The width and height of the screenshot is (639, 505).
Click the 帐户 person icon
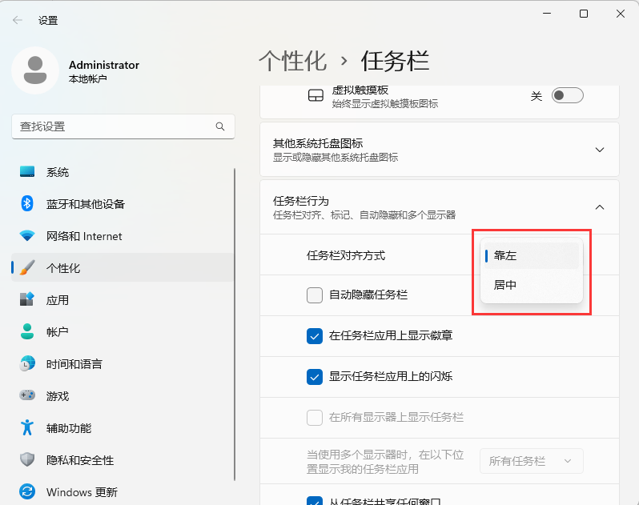(27, 331)
